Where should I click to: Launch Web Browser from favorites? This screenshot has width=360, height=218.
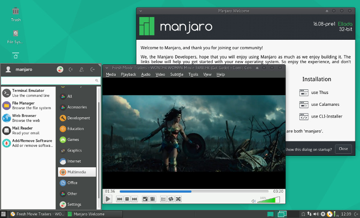pyautogui.click(x=28, y=118)
